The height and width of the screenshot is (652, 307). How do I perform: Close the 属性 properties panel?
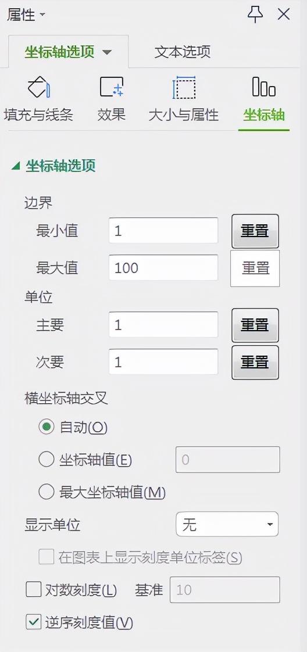pyautogui.click(x=284, y=15)
